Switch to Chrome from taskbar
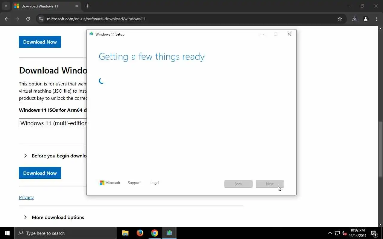Viewport: 383px width, 239px height. pyautogui.click(x=154, y=233)
